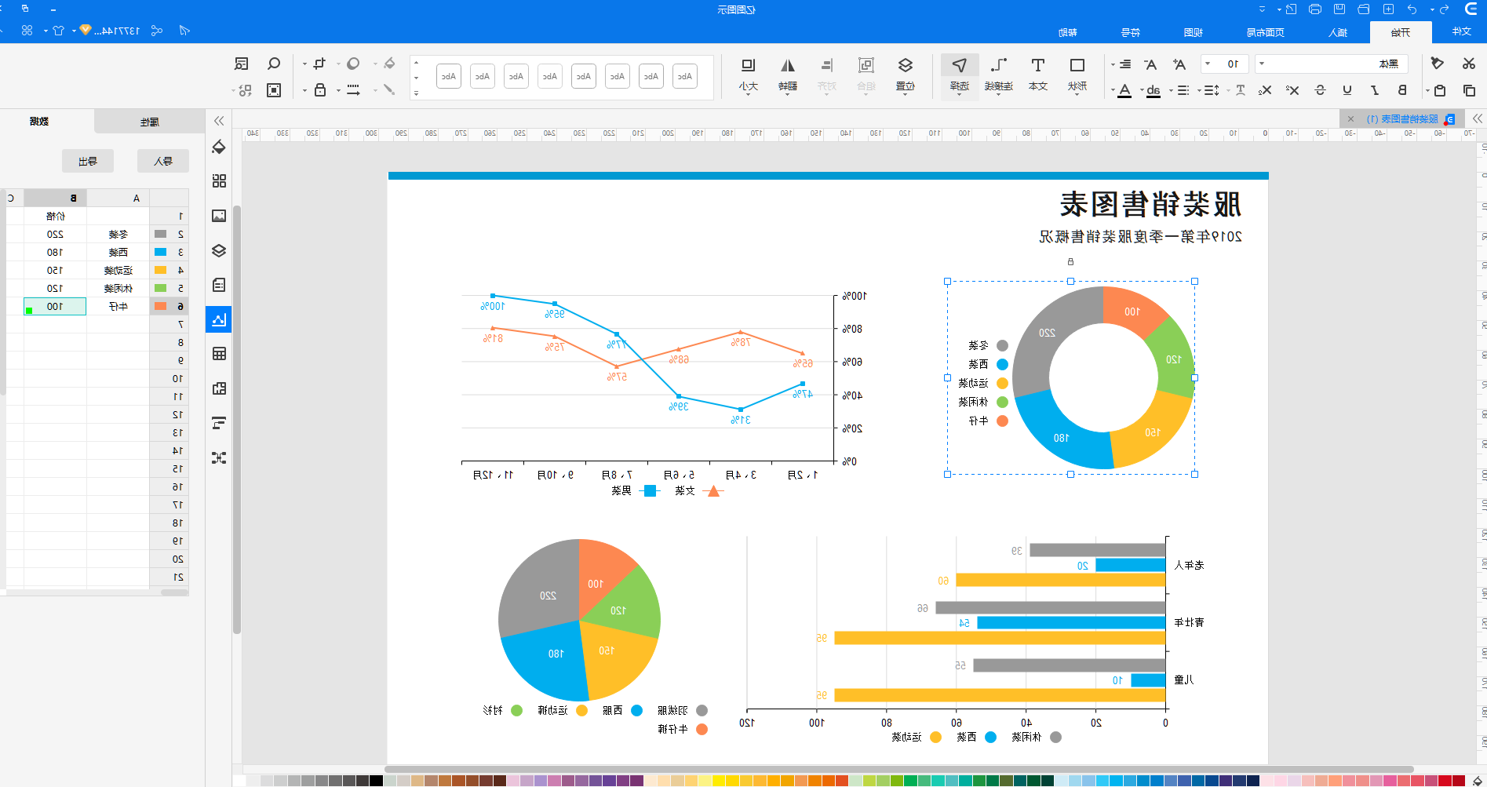Click the Cut scissors icon
1487x787 pixels.
point(1468,64)
